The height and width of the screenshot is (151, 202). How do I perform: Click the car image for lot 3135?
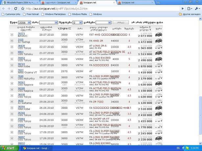click(159, 41)
